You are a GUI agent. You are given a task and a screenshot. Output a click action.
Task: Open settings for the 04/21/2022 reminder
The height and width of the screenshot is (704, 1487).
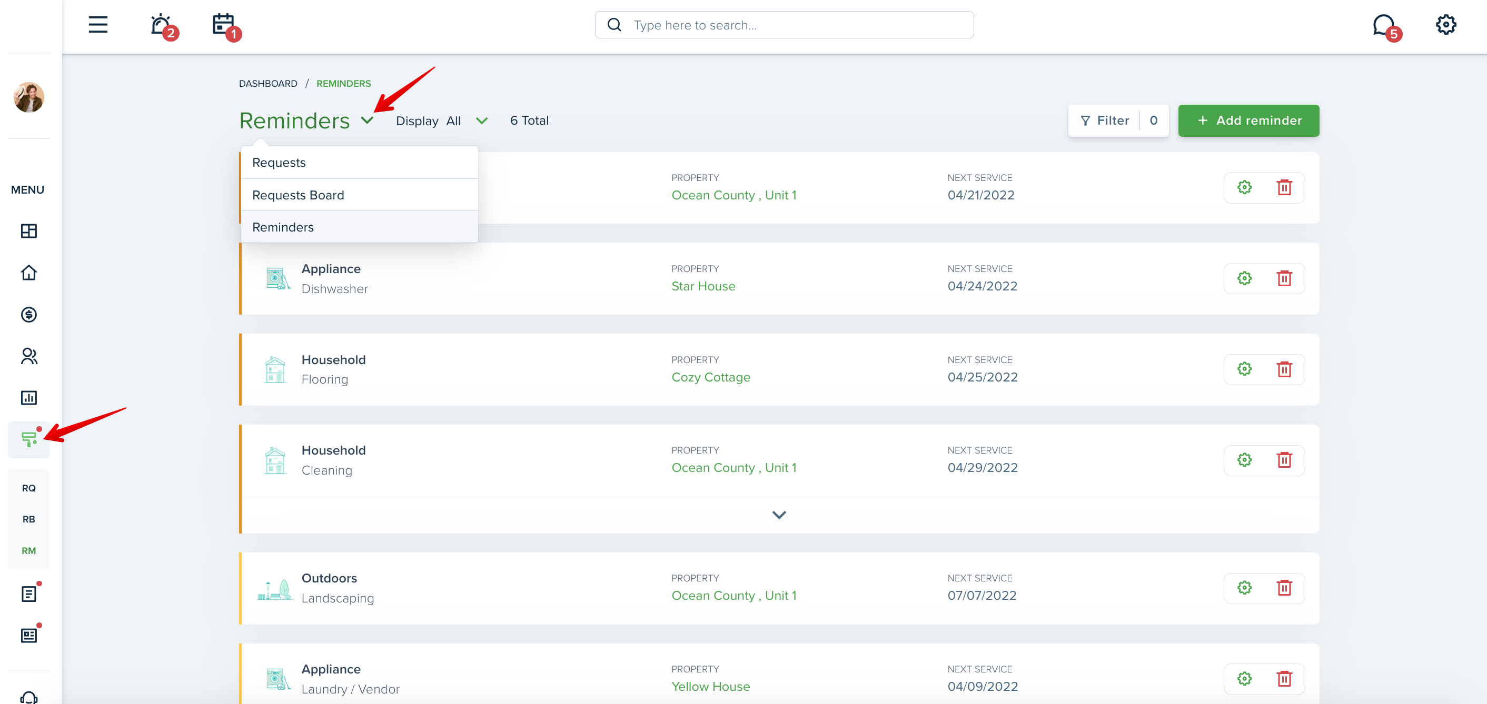pyautogui.click(x=1244, y=187)
